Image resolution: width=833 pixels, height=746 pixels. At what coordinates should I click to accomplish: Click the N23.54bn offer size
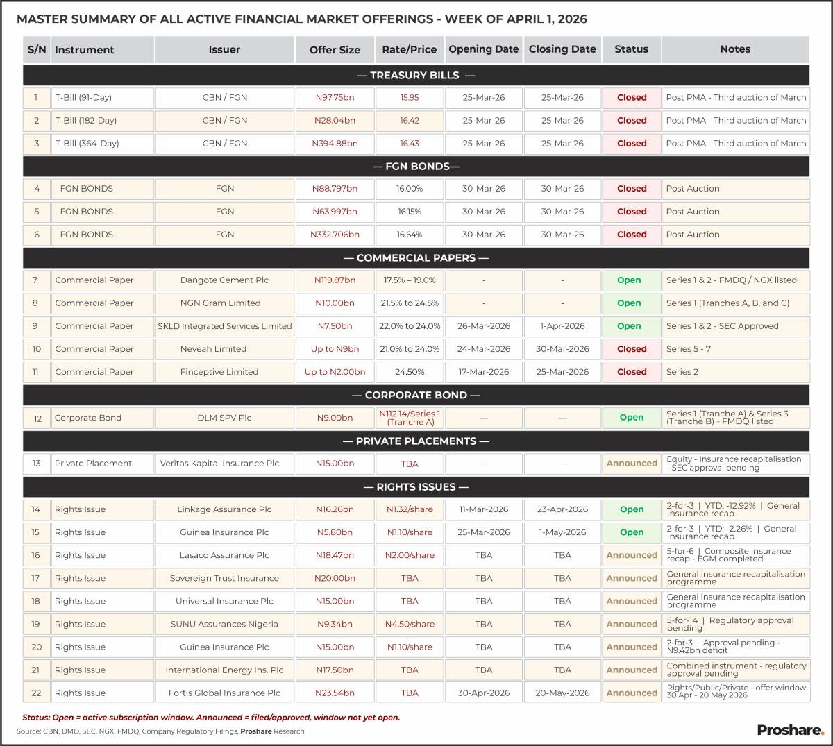(335, 693)
